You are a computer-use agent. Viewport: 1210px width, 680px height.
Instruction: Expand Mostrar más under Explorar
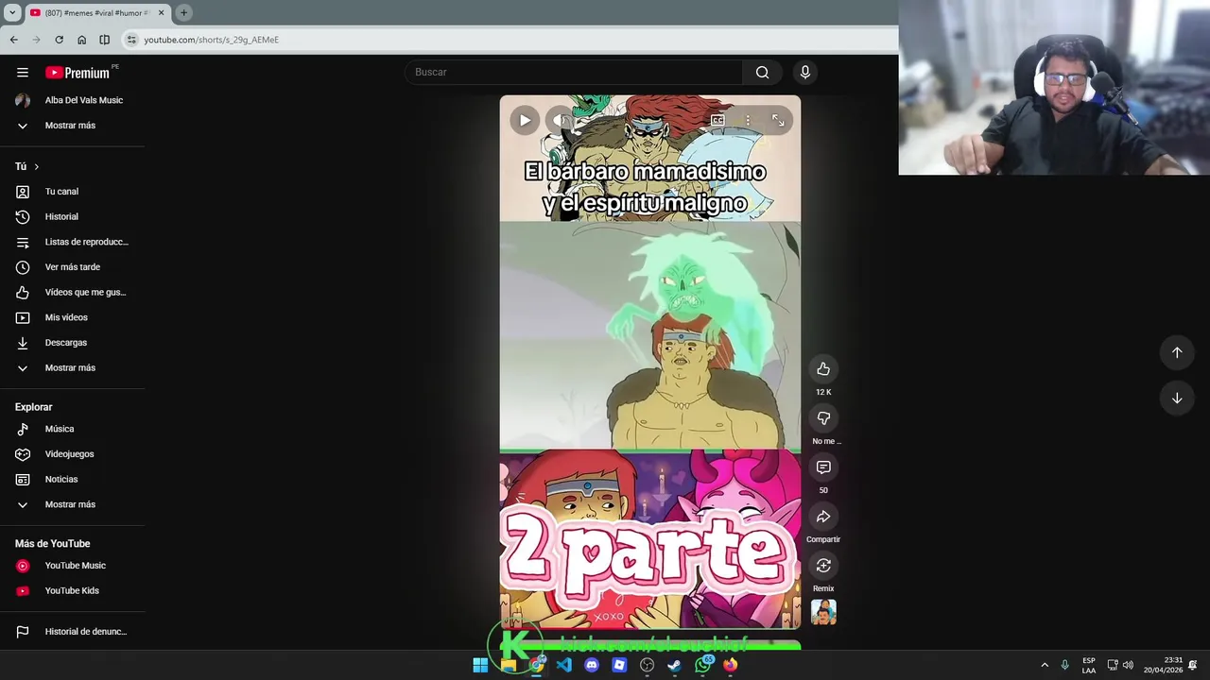(73, 504)
